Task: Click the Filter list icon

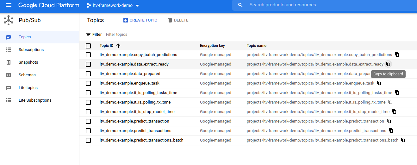Action: pyautogui.click(x=88, y=35)
